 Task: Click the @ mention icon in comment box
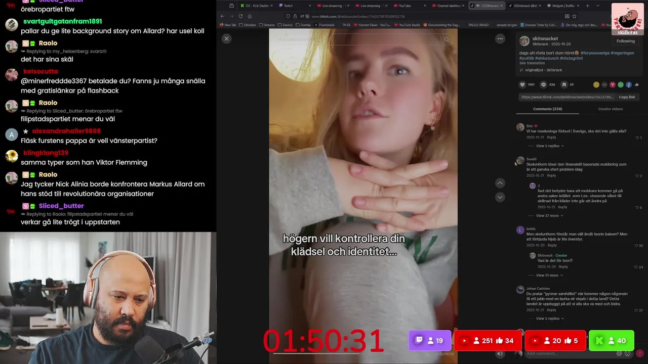619,353
